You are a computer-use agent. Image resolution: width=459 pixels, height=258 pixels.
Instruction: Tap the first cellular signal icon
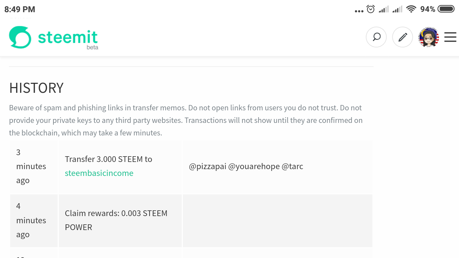(x=384, y=9)
